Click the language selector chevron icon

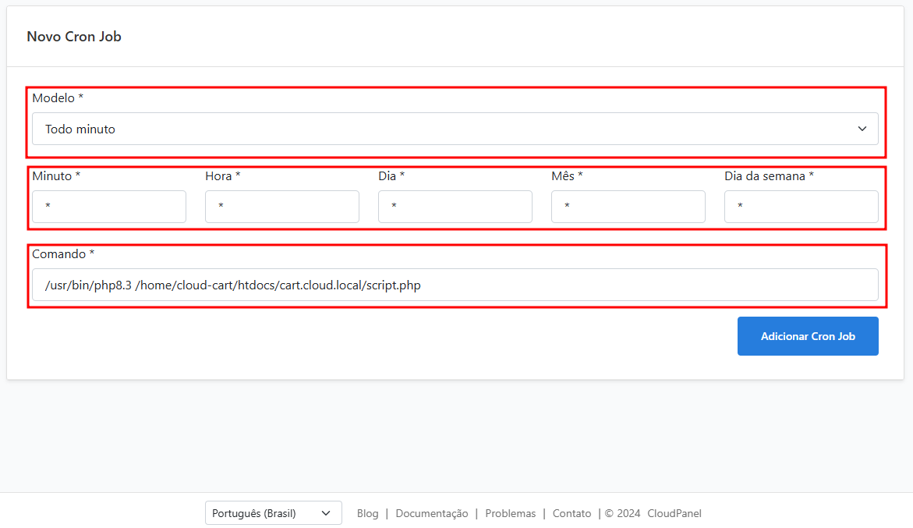point(326,513)
